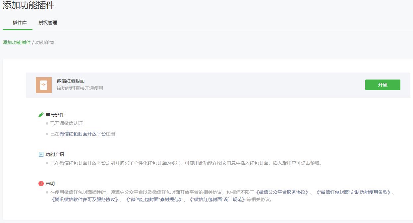Click the envelope graphic inside the orange thumbnail
The height and width of the screenshot is (223, 413).
43,85
